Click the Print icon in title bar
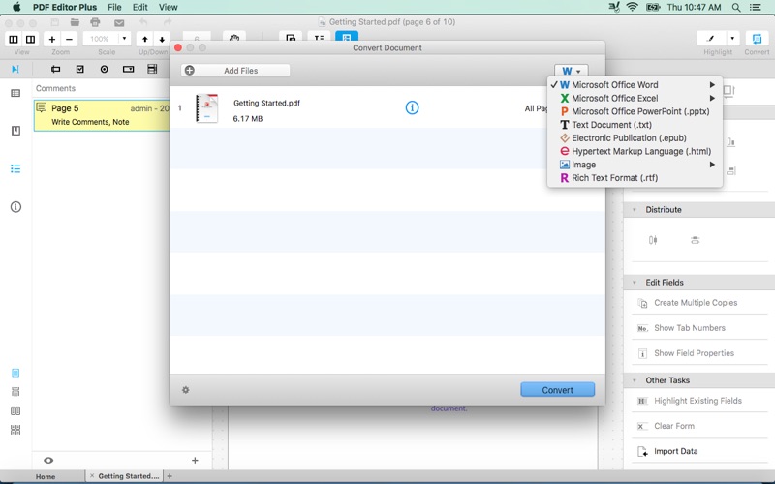The width and height of the screenshot is (775, 484). click(95, 22)
